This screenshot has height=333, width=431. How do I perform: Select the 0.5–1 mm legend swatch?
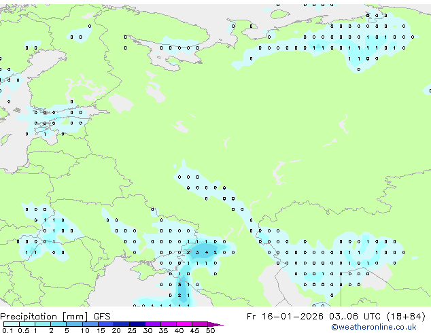27,324
